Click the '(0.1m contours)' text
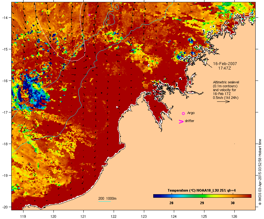This screenshot has height=219, width=264. 225,86
